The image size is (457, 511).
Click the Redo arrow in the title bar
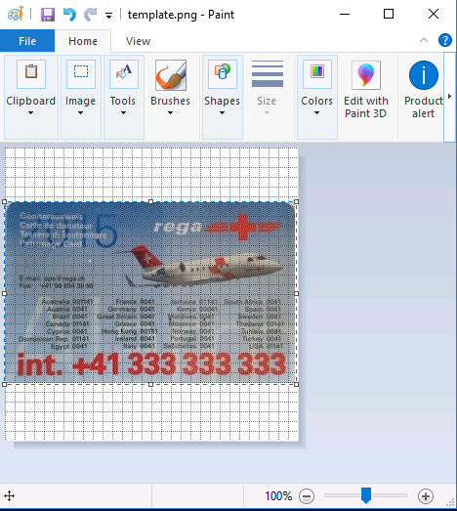[91, 15]
